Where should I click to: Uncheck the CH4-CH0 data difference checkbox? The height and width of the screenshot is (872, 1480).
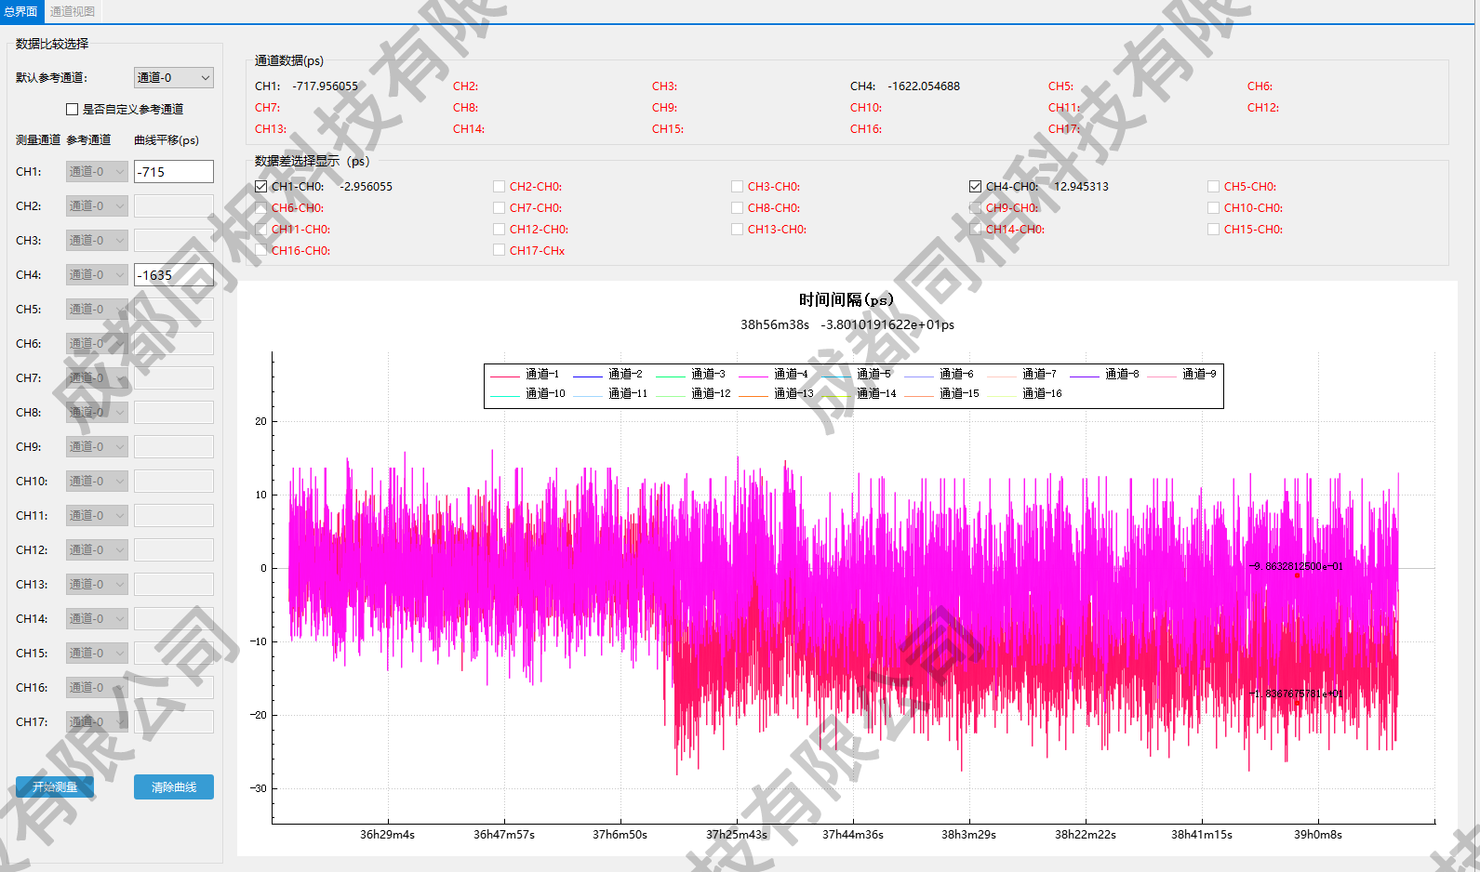click(x=975, y=187)
